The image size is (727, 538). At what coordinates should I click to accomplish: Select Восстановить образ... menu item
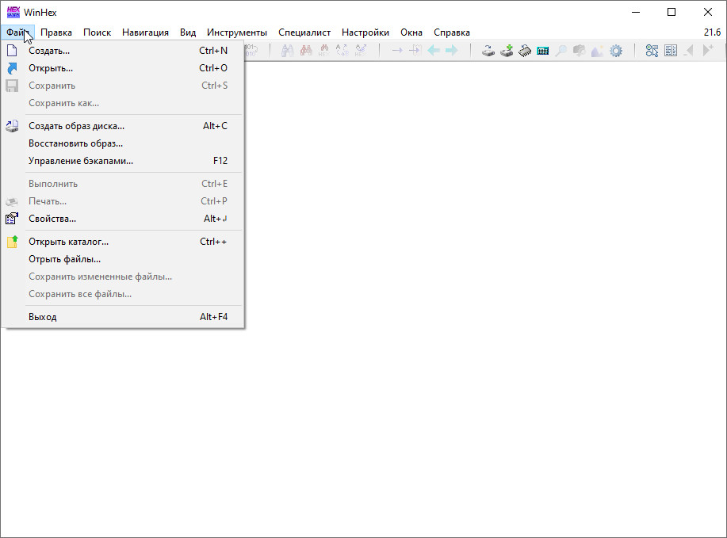point(75,143)
